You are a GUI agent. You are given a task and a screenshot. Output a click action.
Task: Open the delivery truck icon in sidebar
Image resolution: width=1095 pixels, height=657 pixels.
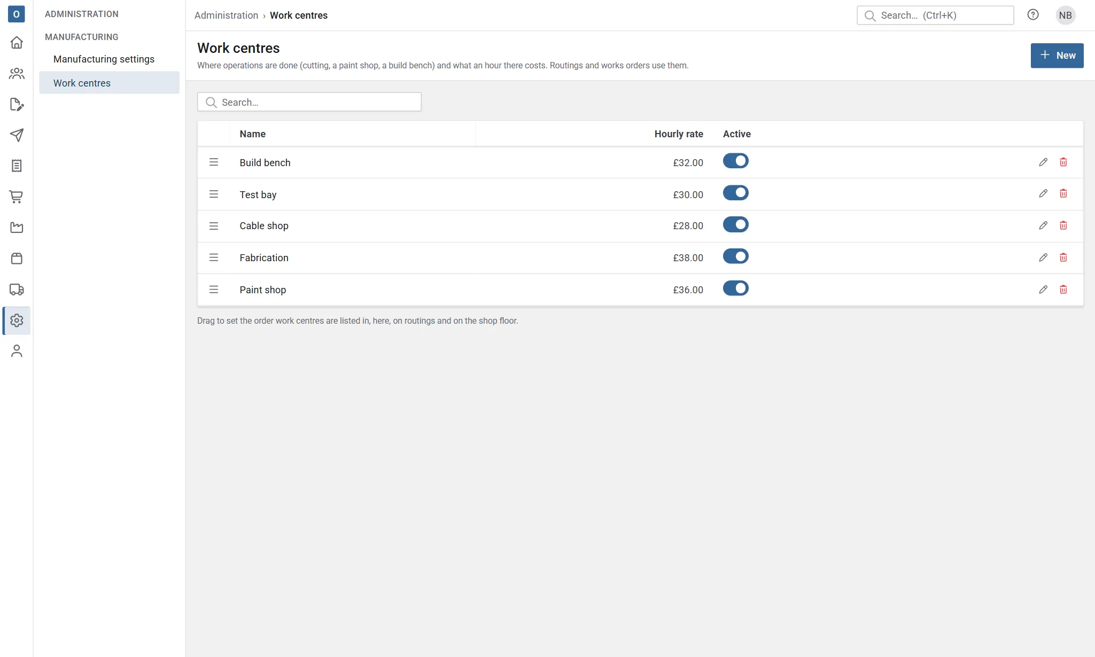pyautogui.click(x=17, y=290)
